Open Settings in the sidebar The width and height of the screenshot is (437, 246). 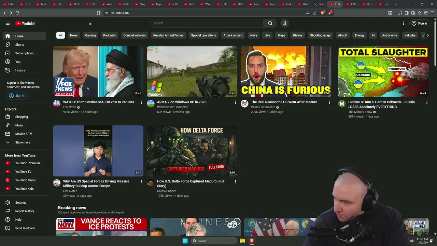tap(24, 203)
